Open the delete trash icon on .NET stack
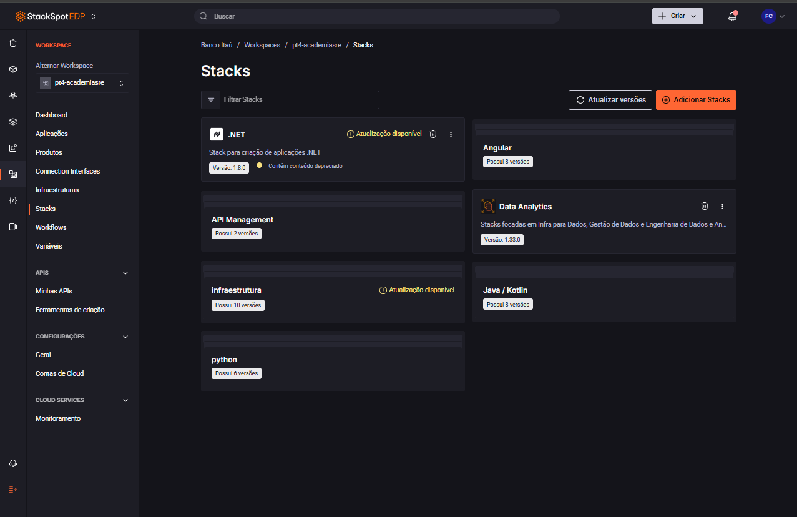Screen dimensions: 797x517 [433, 134]
